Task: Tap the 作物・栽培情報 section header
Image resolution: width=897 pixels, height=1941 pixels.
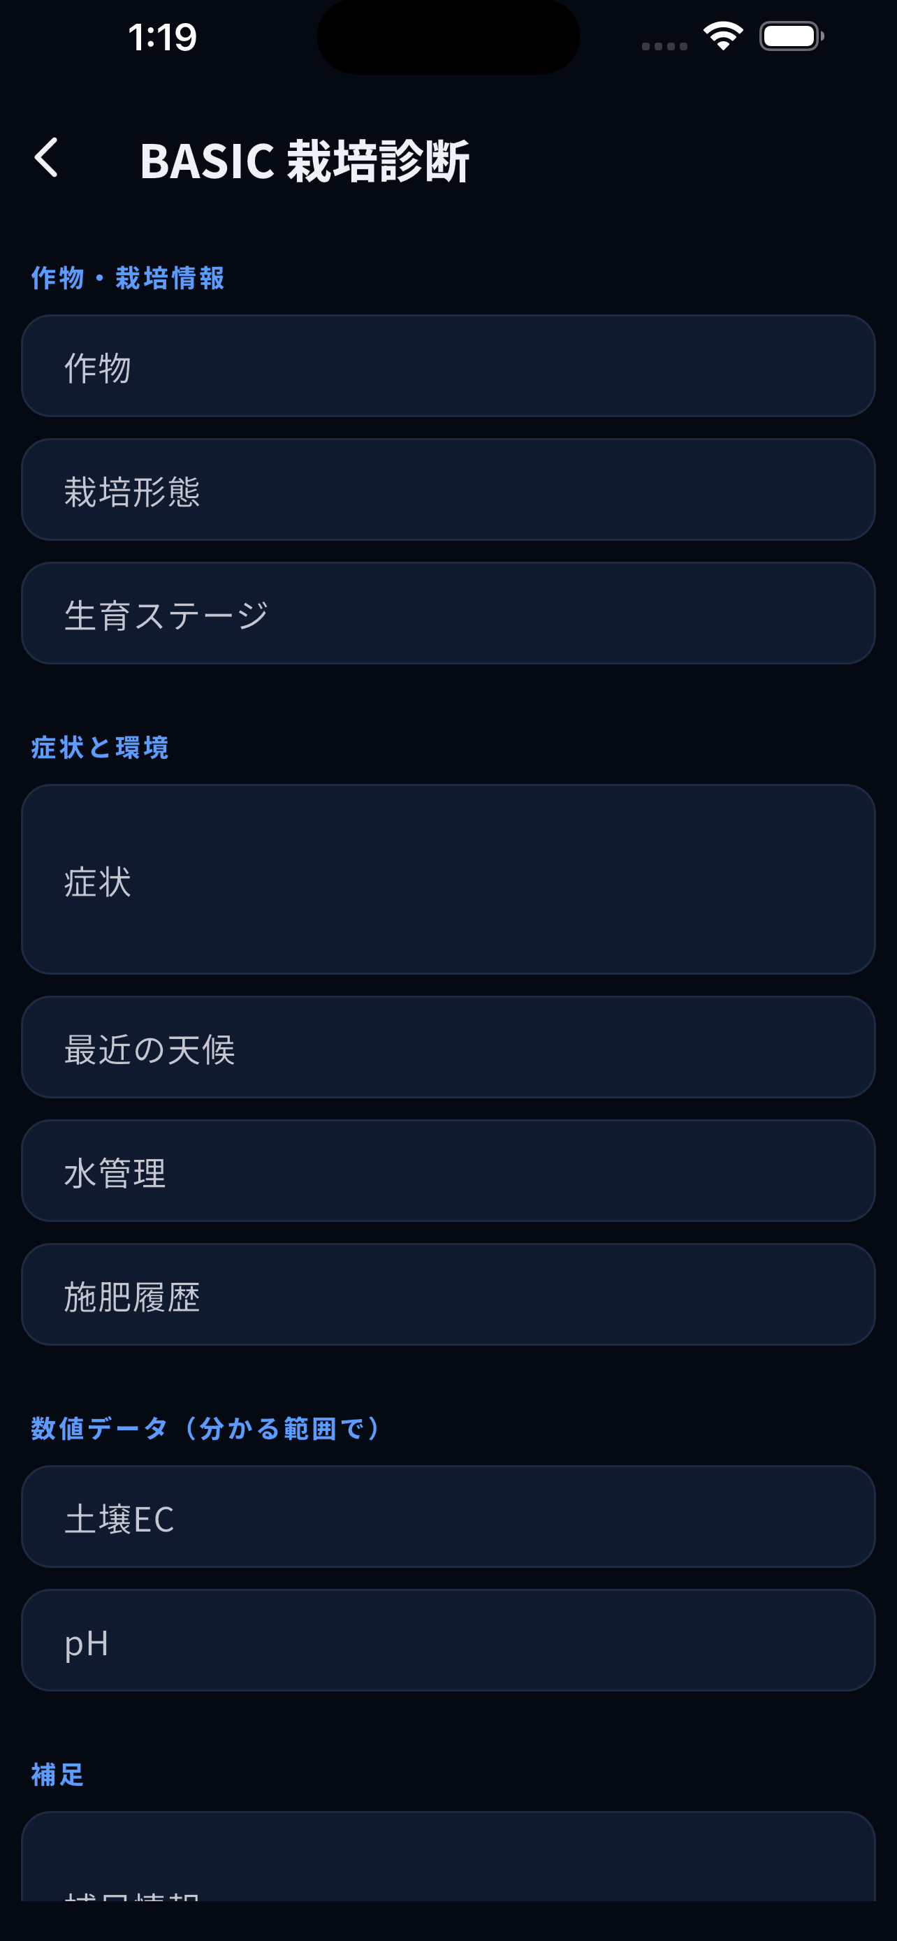Action: pos(127,278)
